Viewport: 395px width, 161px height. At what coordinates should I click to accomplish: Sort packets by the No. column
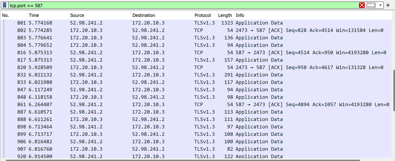12,15
